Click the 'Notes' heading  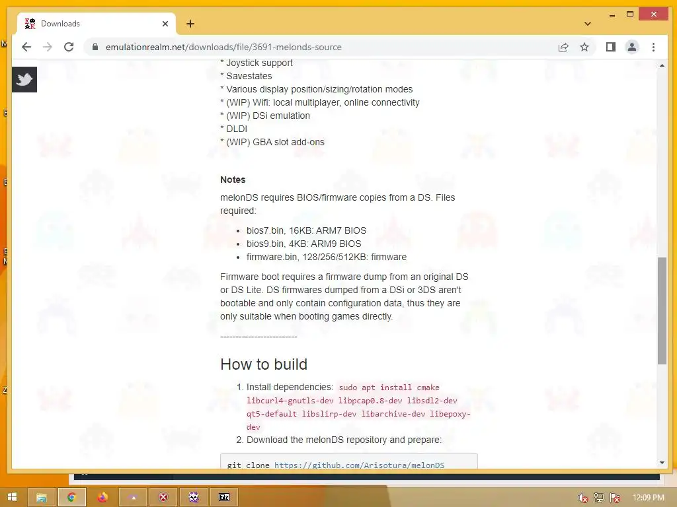(233, 180)
